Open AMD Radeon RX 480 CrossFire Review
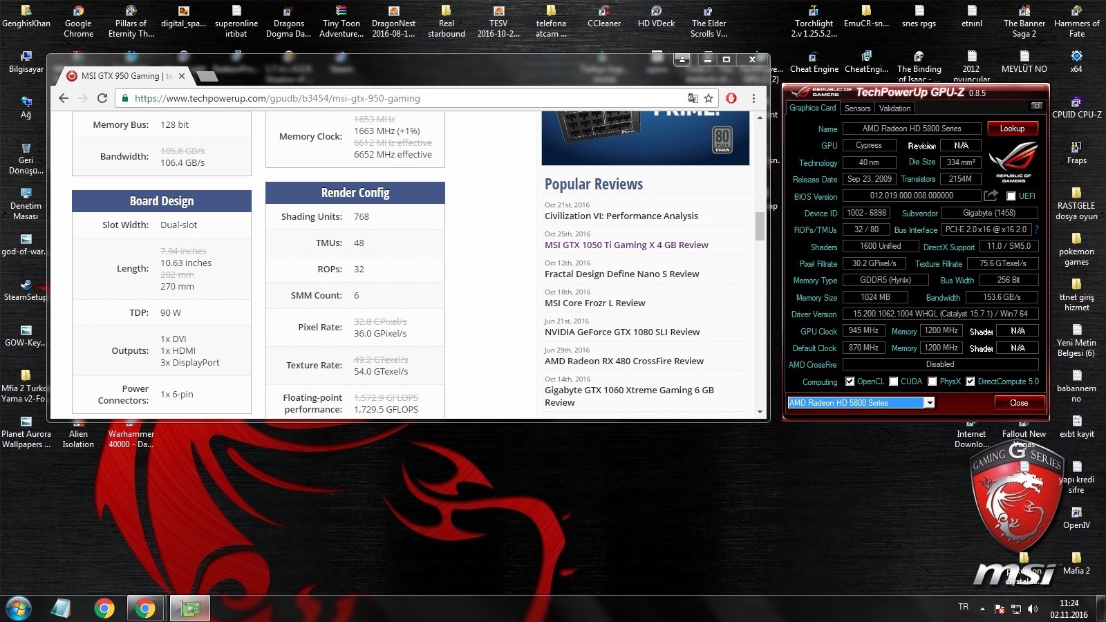 624,361
